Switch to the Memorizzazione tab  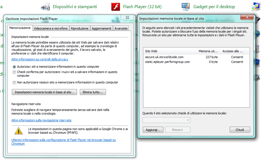pyautogui.click(x=20, y=28)
